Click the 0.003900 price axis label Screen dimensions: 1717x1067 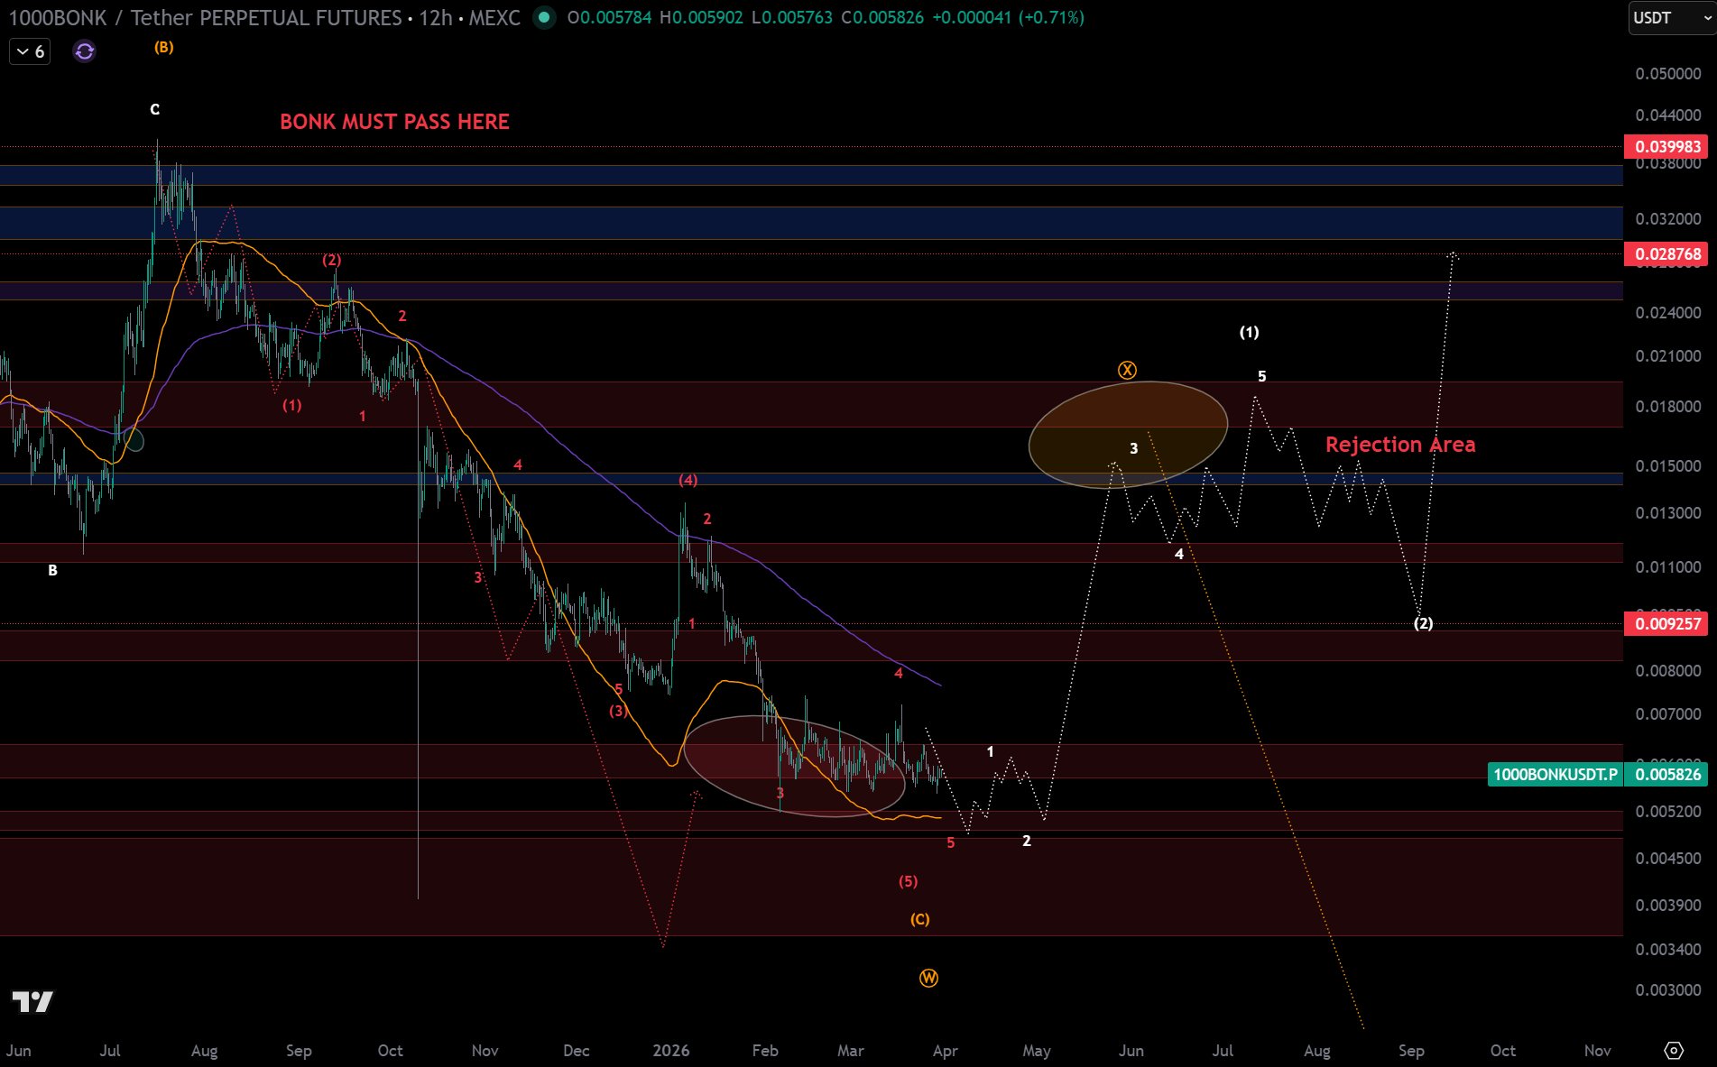[x=1667, y=905]
